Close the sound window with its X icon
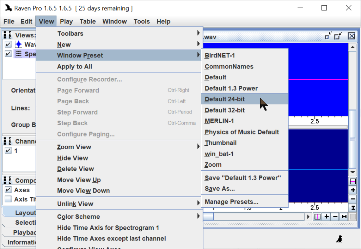The width and height of the screenshot is (361, 249). click(351, 36)
